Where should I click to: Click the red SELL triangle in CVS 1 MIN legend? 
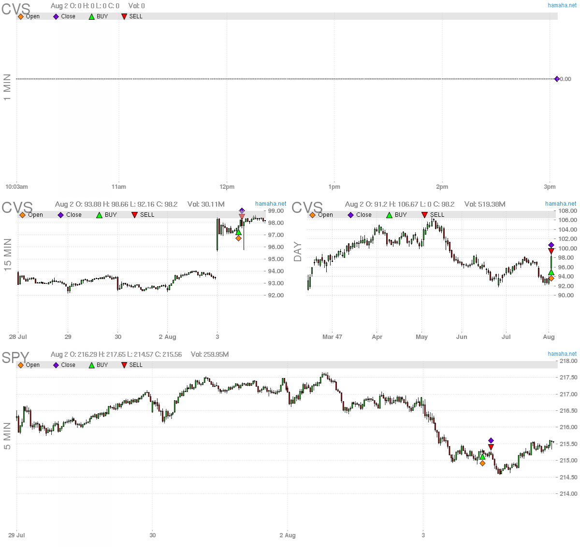(124, 16)
